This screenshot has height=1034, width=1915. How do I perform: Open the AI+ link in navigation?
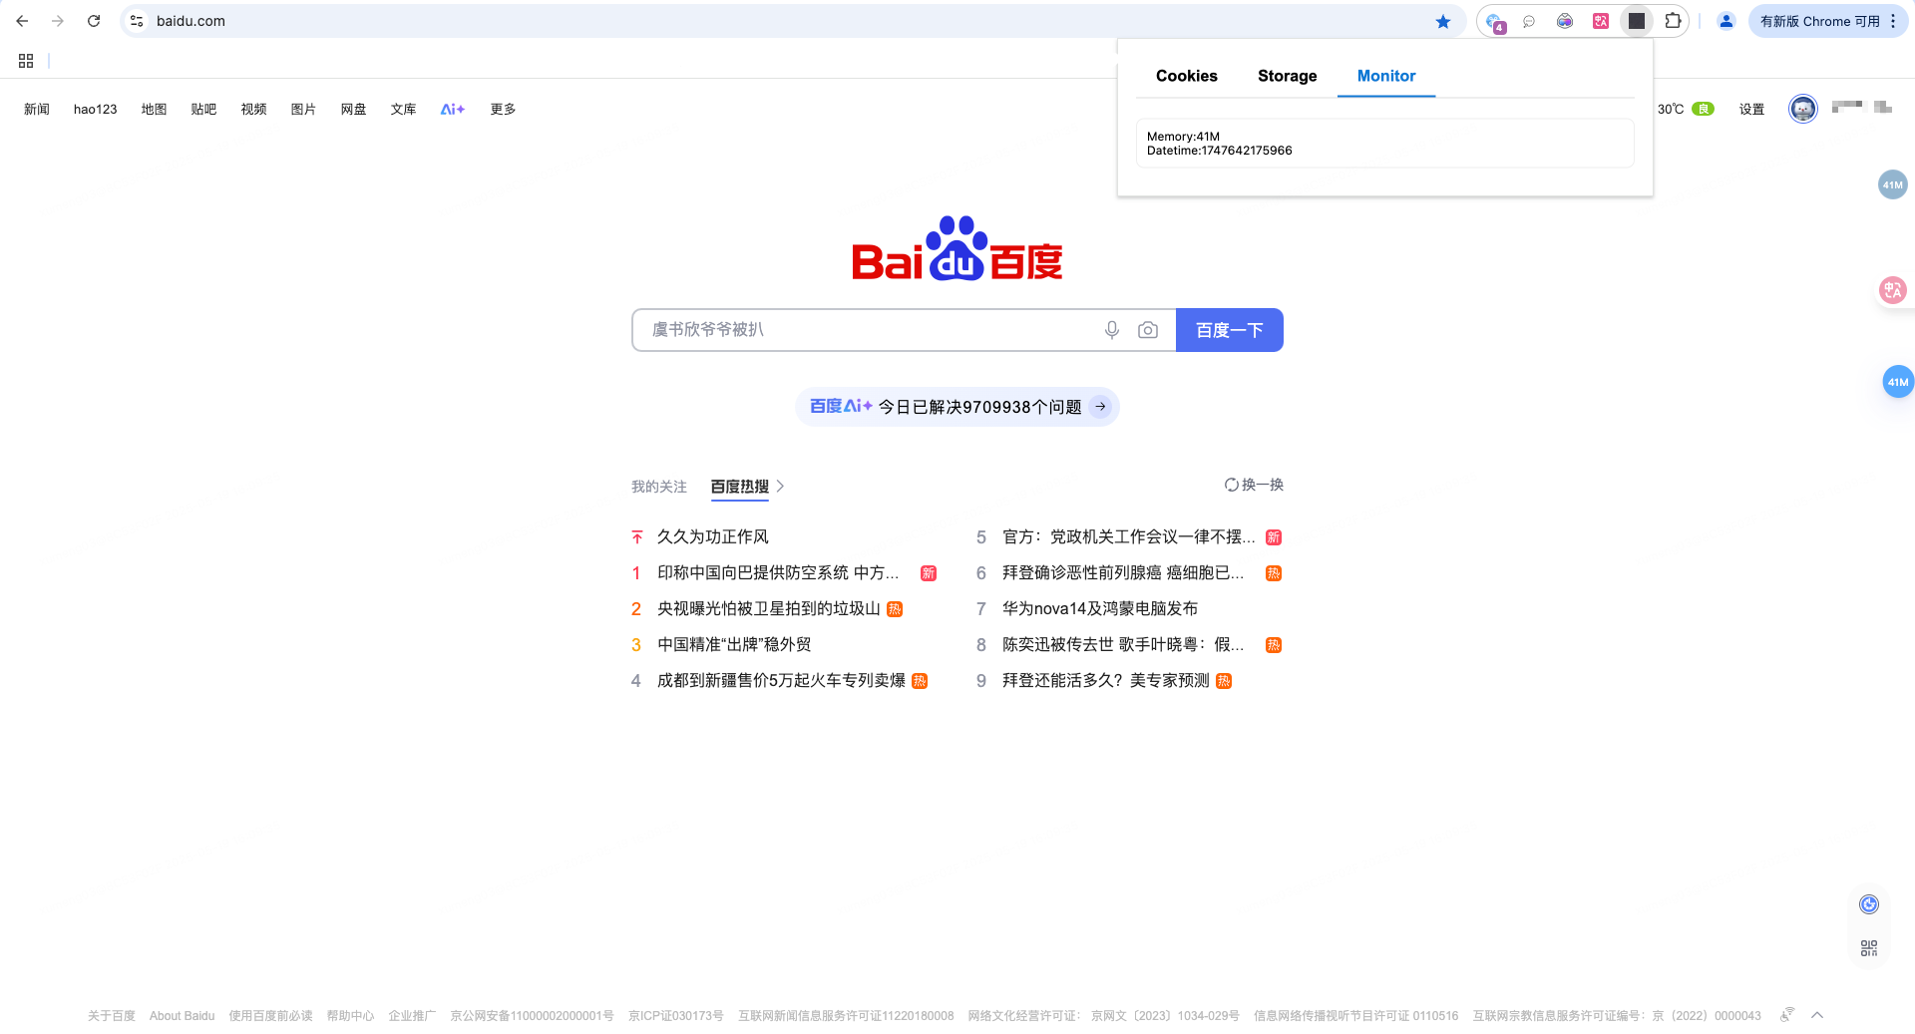click(x=453, y=109)
